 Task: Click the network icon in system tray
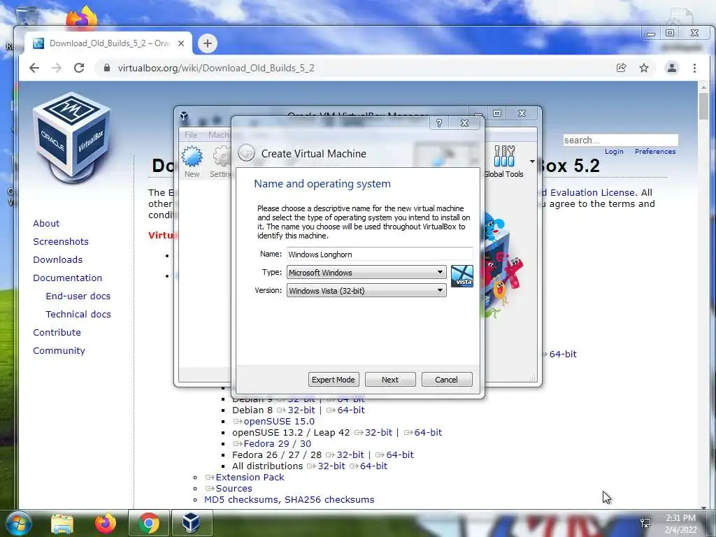click(x=645, y=523)
